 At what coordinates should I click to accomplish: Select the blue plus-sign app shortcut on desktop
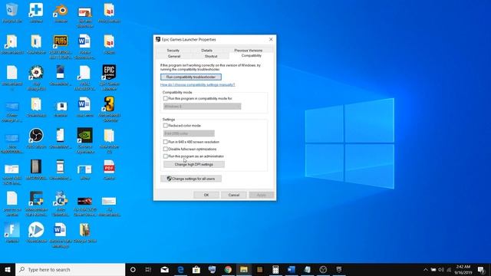pyautogui.click(x=36, y=13)
